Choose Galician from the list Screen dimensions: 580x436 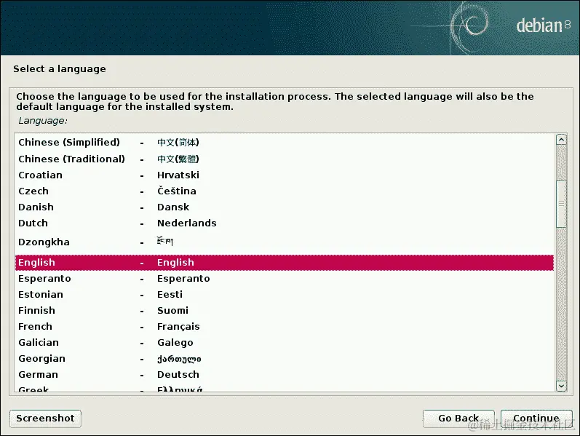[284, 342]
